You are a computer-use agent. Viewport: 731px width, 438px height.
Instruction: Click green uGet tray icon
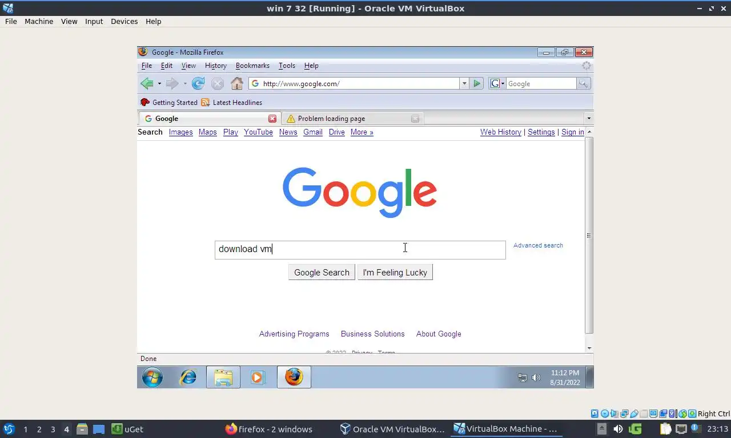[635, 429]
